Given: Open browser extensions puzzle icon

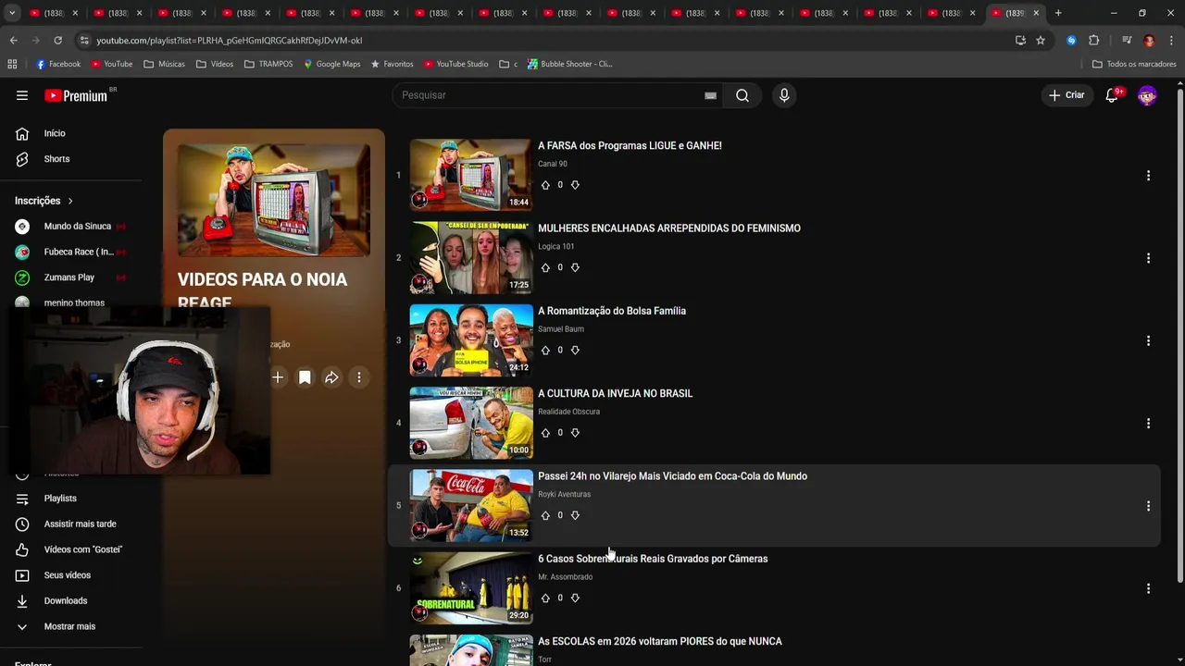Looking at the screenshot, I should click(x=1094, y=41).
